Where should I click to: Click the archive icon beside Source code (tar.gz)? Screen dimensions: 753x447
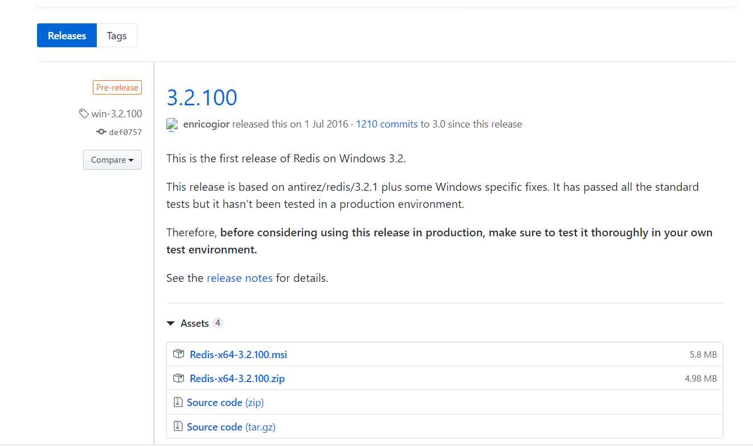click(178, 426)
